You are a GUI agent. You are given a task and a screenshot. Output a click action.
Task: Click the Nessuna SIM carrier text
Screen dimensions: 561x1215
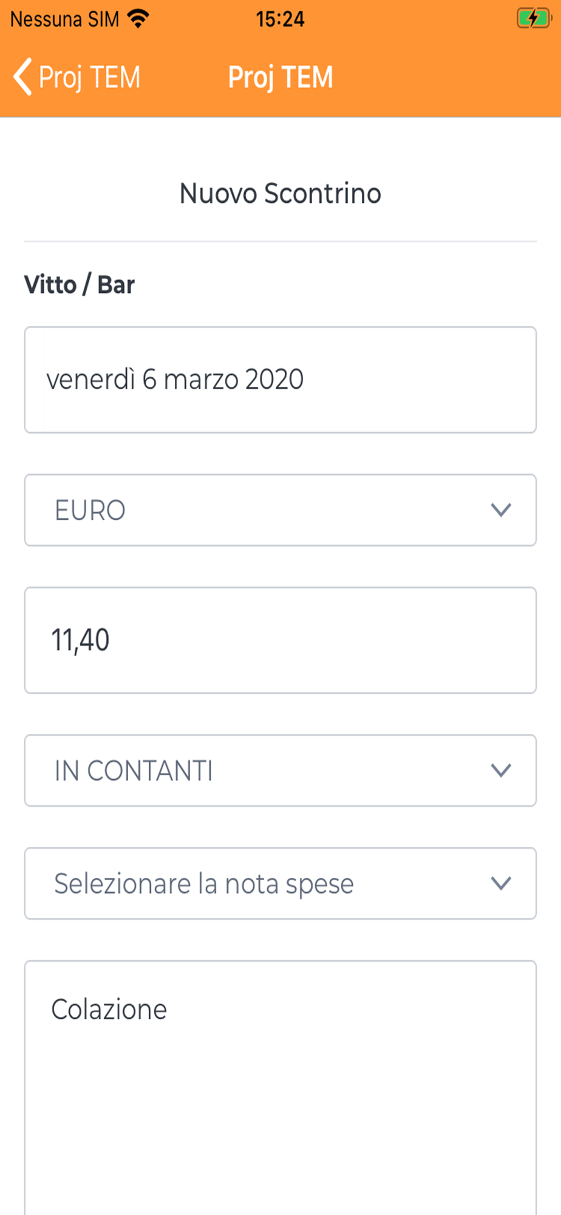(65, 19)
